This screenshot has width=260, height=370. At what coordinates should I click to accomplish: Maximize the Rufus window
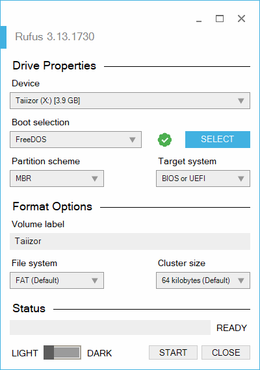pyautogui.click(x=220, y=18)
